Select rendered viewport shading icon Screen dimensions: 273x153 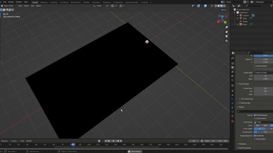coord(224,6)
